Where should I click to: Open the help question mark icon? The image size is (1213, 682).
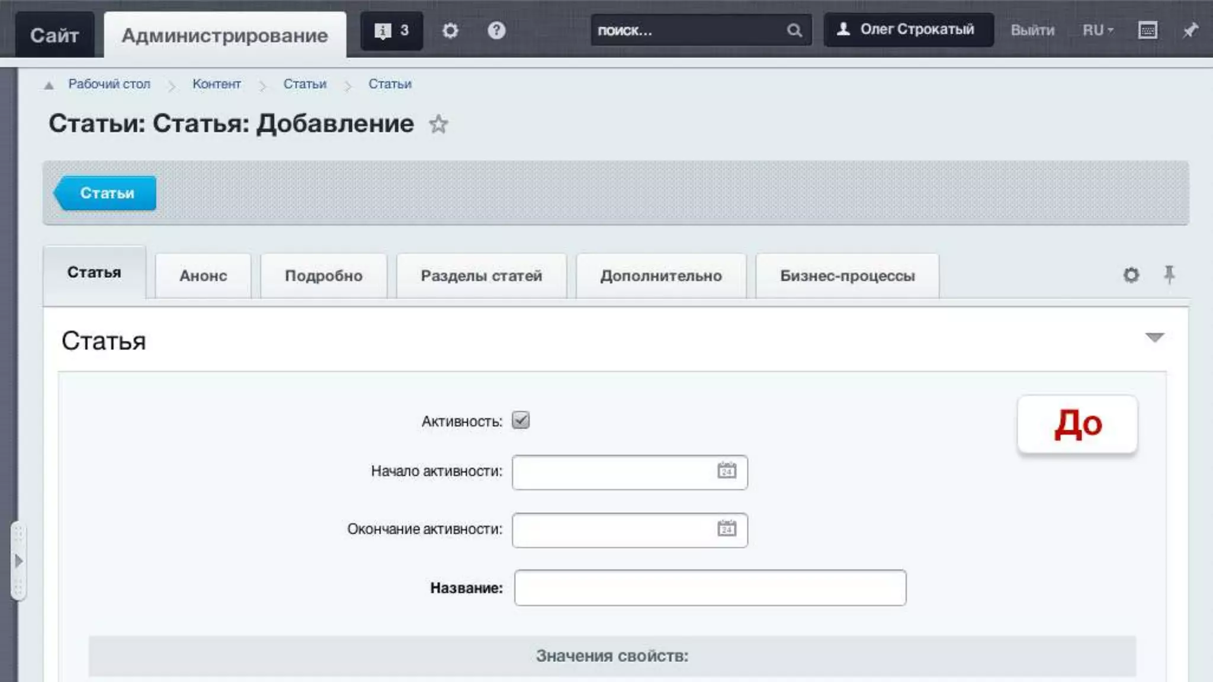[496, 31]
